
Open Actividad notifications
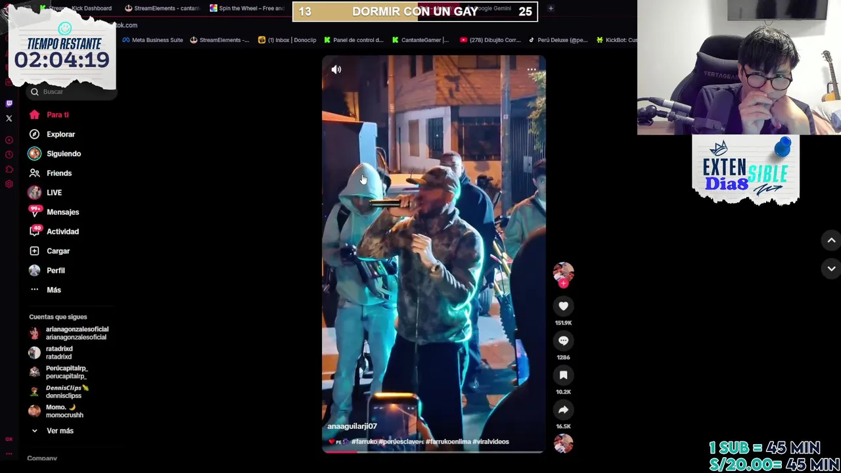coord(54,231)
